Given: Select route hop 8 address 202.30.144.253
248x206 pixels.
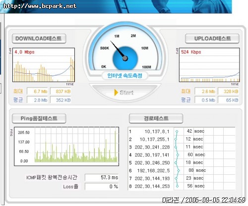Looking at the screenshot, I should (152, 186).
